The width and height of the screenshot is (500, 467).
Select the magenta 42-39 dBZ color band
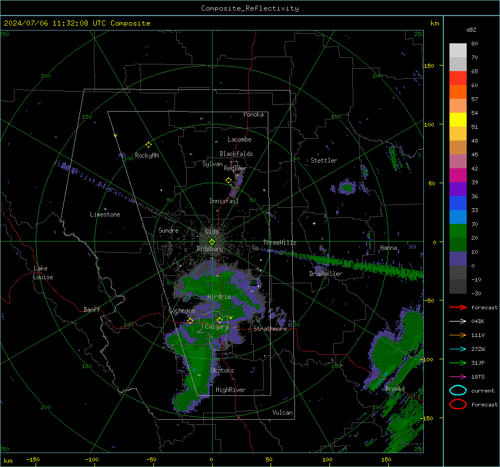tap(458, 175)
